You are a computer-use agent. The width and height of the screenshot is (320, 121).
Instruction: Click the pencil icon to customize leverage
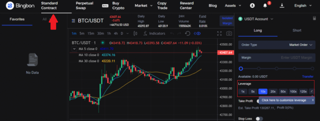pos(312,91)
